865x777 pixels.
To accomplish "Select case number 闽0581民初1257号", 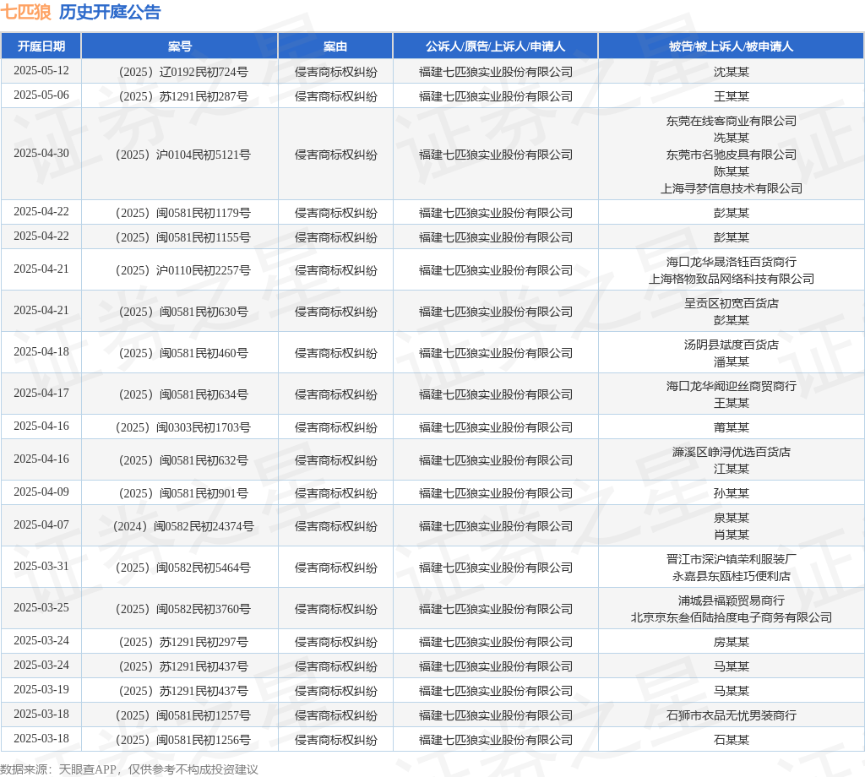I will pyautogui.click(x=183, y=716).
